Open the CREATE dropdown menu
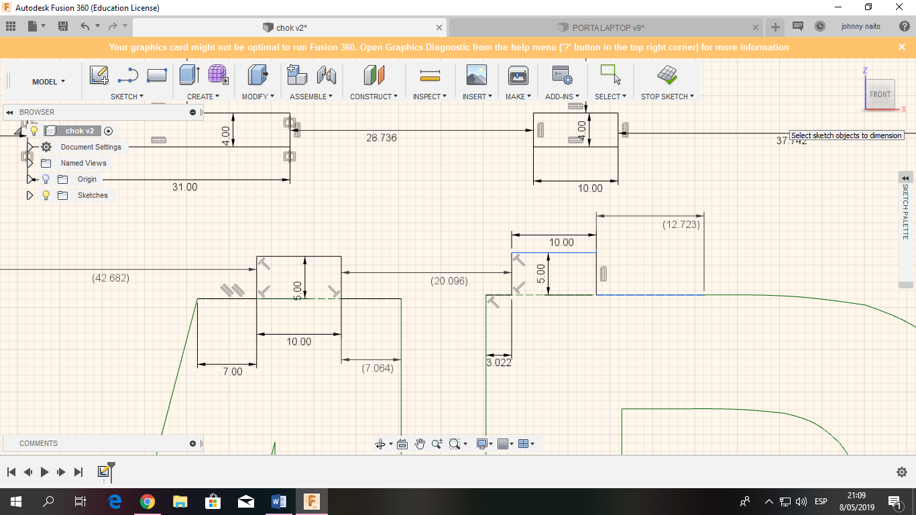The width and height of the screenshot is (916, 515). [203, 97]
